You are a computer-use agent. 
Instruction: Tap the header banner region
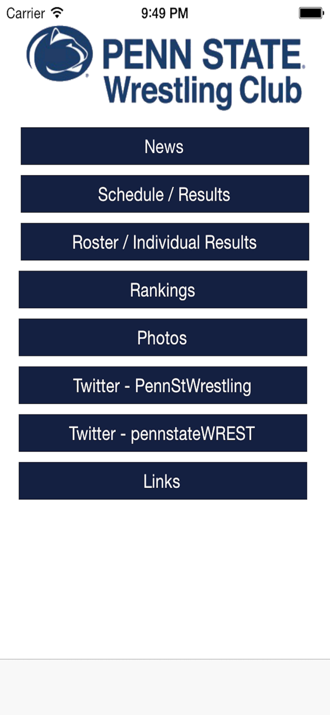point(165,67)
